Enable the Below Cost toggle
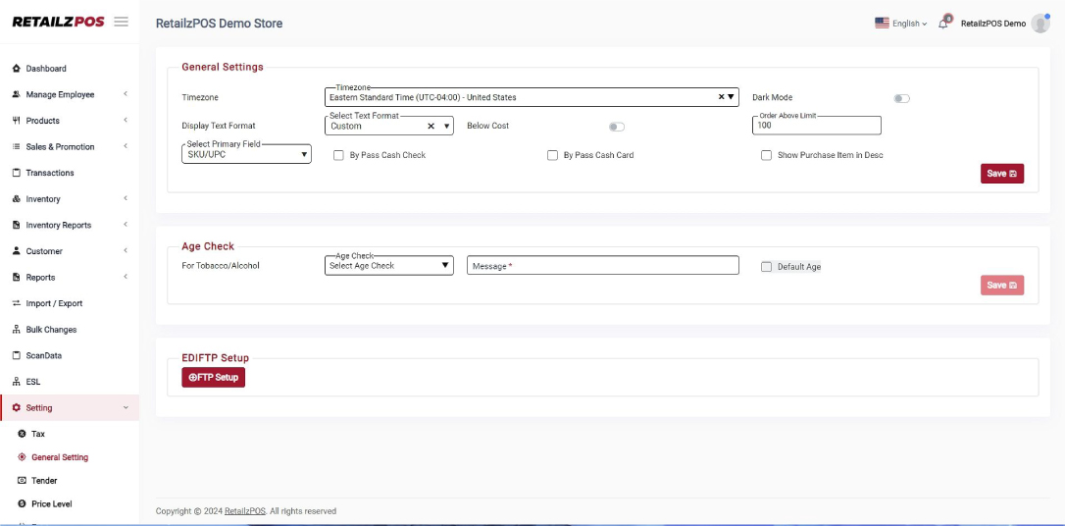The image size is (1065, 526). tap(616, 127)
